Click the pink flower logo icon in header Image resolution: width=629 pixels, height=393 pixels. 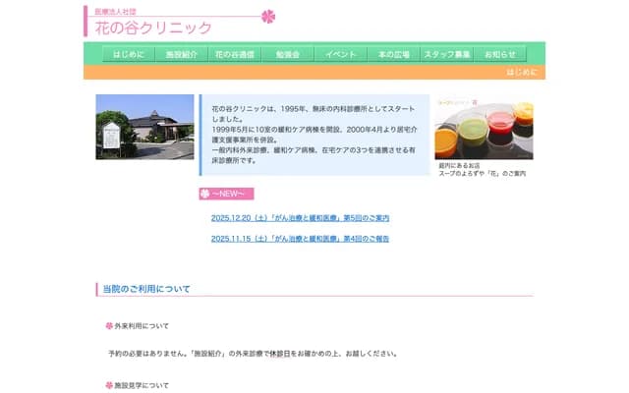(268, 16)
